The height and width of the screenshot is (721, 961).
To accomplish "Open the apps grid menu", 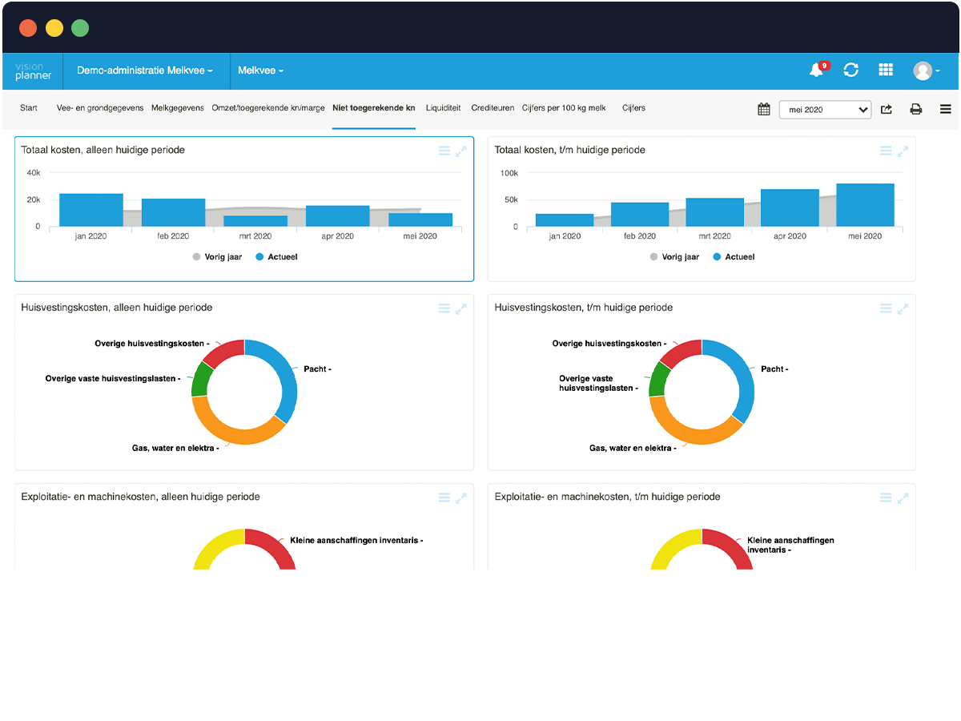I will 886,70.
